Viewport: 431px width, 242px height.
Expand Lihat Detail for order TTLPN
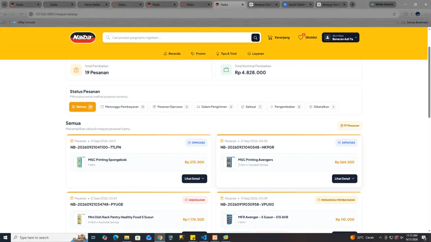194,179
